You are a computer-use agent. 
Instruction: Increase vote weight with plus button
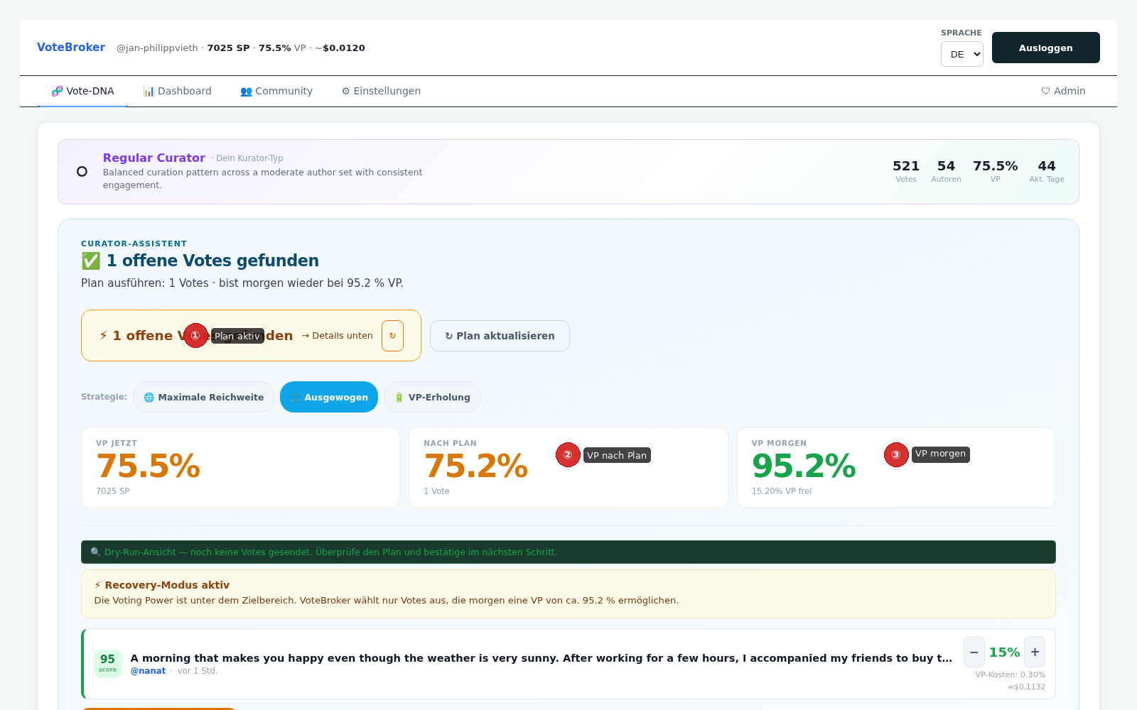click(1035, 652)
